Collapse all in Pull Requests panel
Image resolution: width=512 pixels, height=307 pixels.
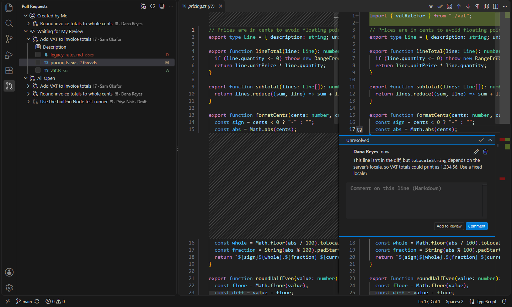click(x=162, y=6)
